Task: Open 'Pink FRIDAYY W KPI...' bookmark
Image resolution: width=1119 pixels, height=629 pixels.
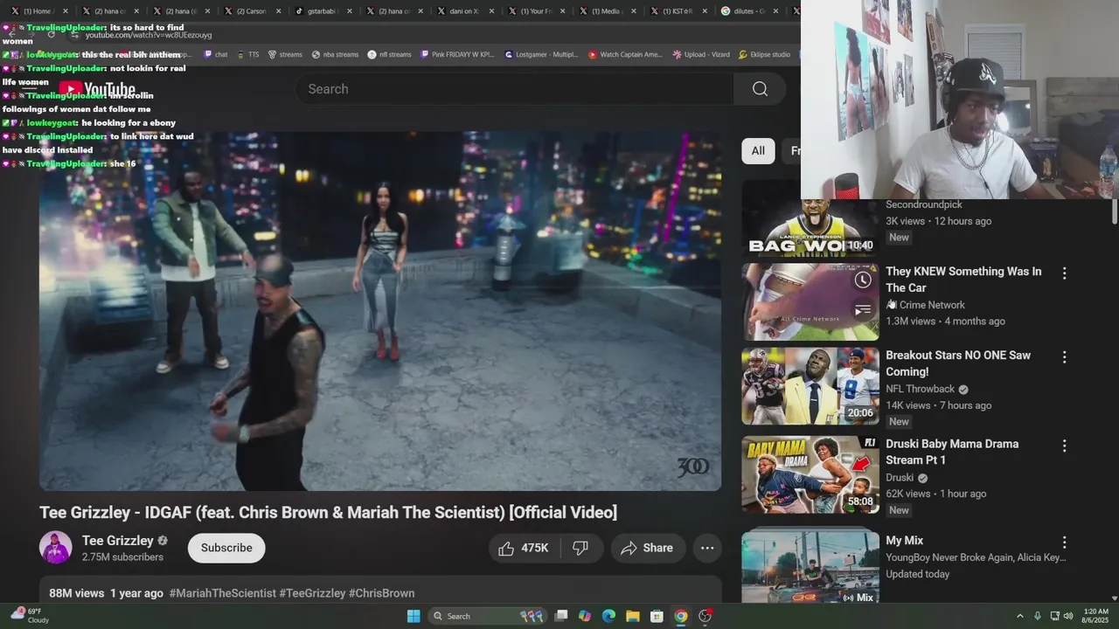Action: click(457, 54)
